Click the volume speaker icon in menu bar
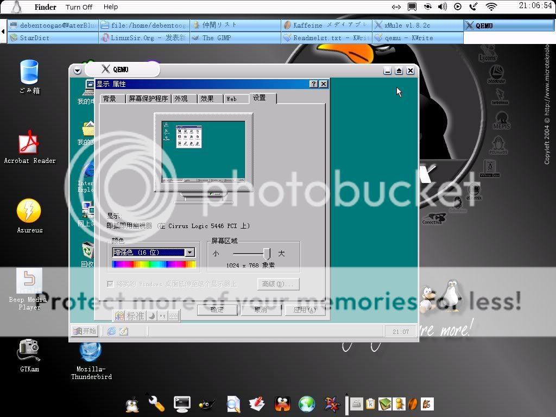Screen dimensions: 556x417 coord(442,7)
